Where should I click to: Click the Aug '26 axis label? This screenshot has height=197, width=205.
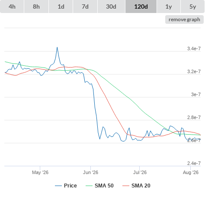pos(191,172)
